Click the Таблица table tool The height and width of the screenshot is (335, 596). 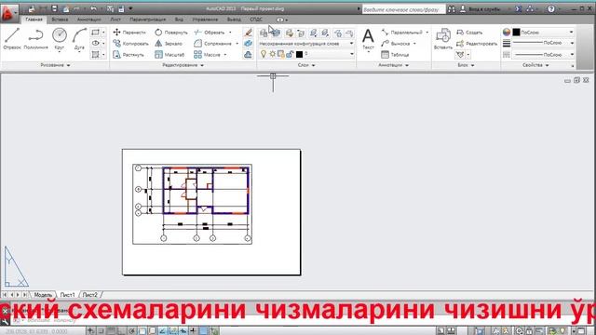coord(395,55)
